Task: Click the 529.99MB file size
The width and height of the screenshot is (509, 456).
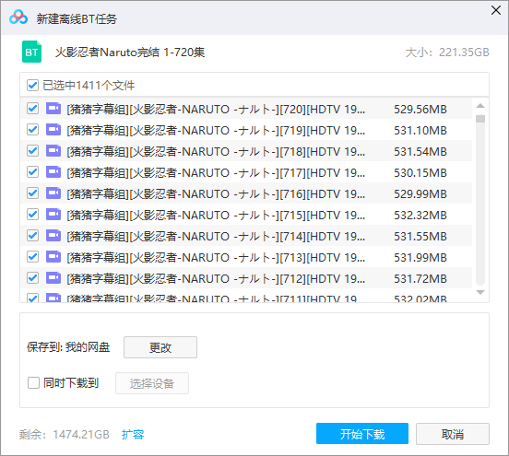Action: (x=420, y=194)
